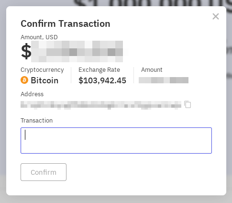Screen dimensions: 232x203
Task: Click the Exchange Rate label
Action: [99, 70]
